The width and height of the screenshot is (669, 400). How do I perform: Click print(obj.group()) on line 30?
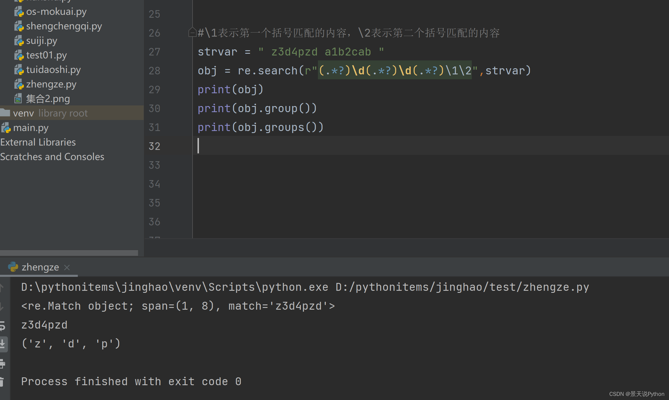[x=257, y=108]
